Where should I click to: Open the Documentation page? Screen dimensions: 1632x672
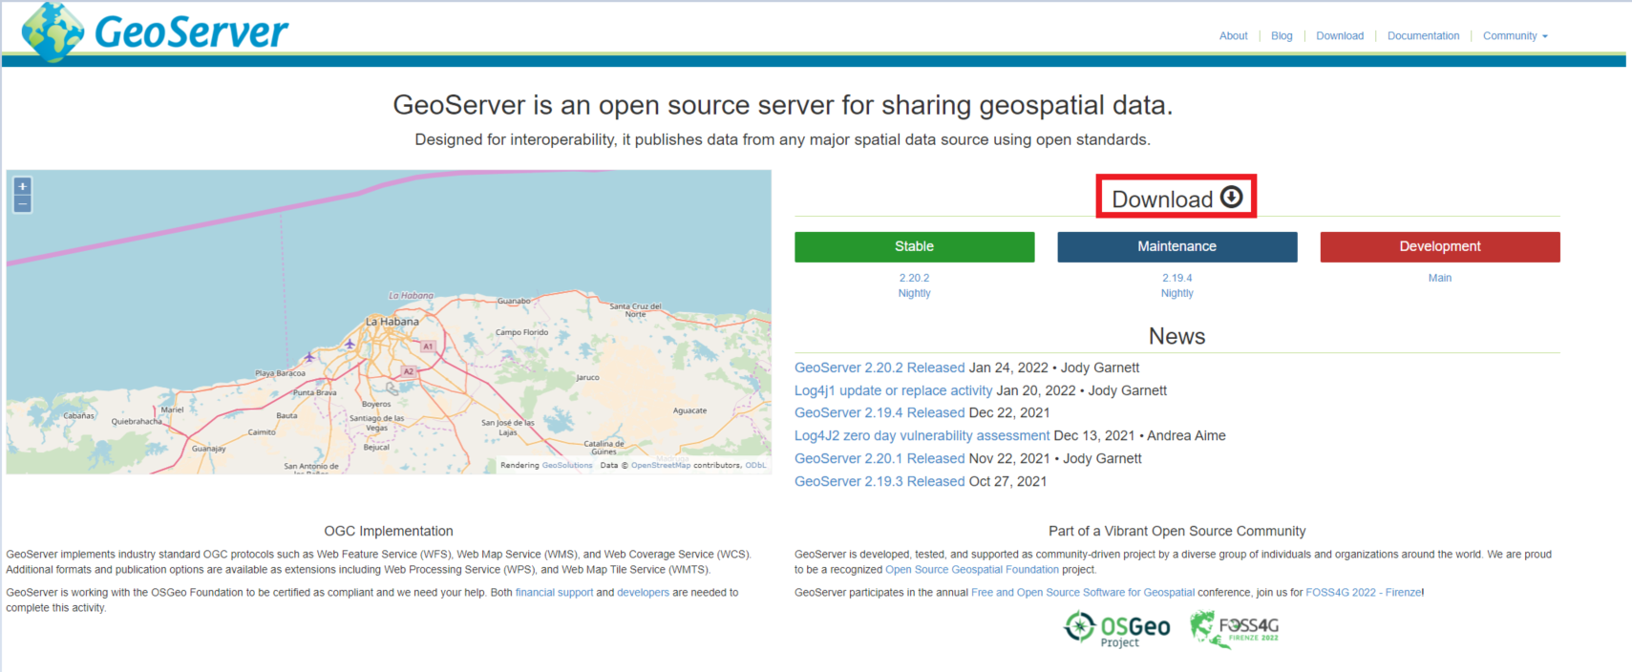1423,36
